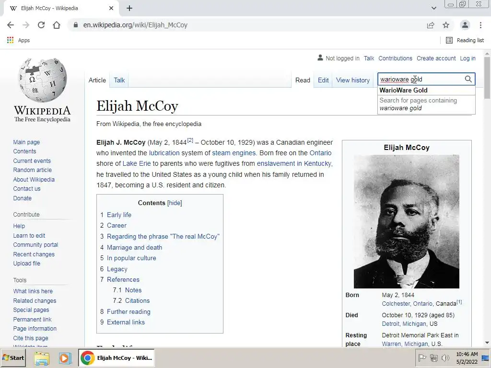Viewport: 491px width, 368px height.
Task: Hide the Contents box via hide toggle
Action: (x=175, y=203)
